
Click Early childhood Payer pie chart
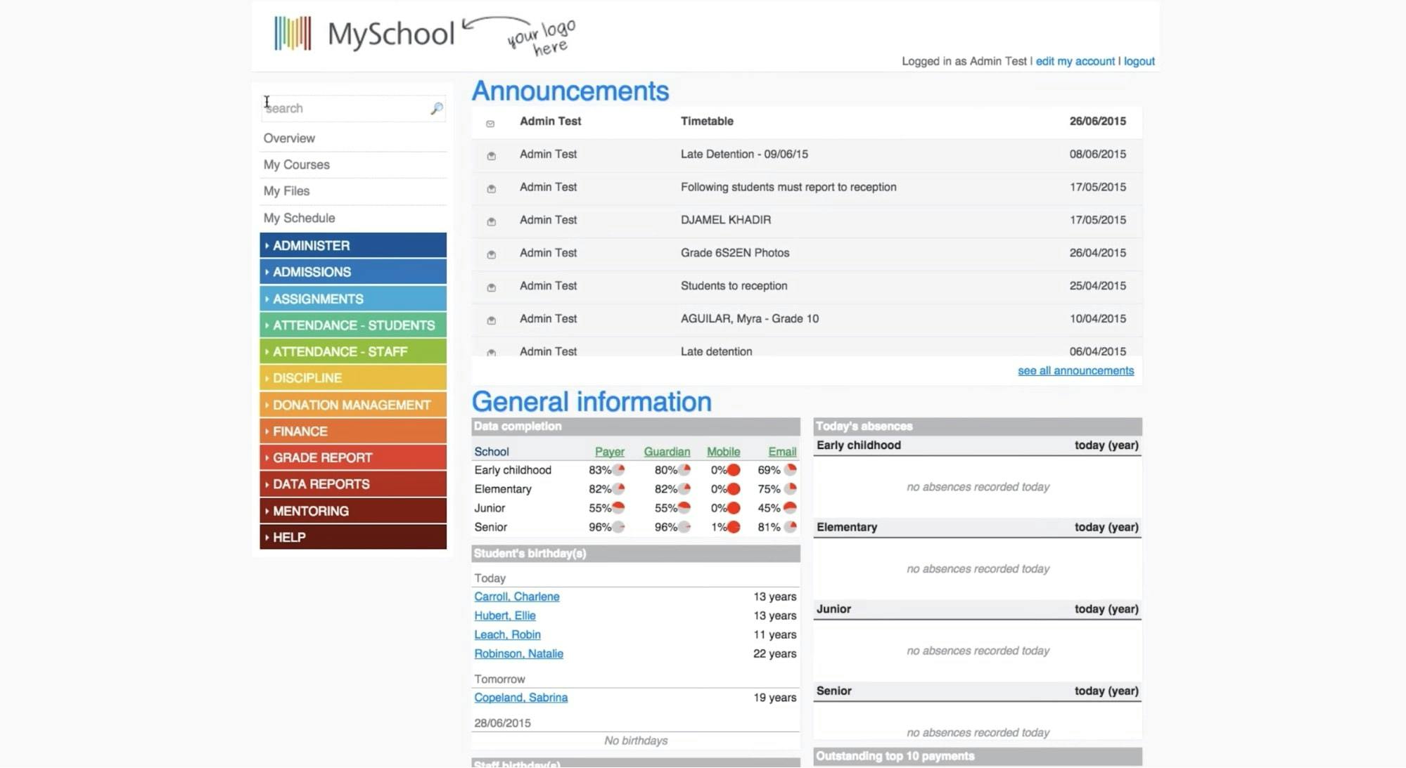tap(618, 470)
